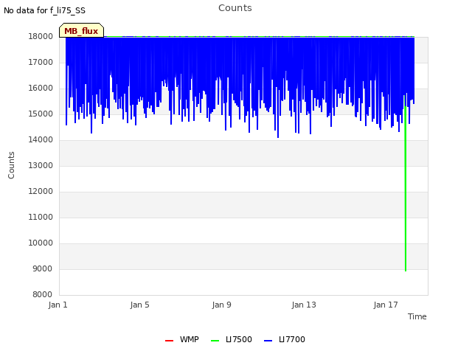Click the vertical Counts y-axis label
This screenshot has height=354, width=472.
pyautogui.click(x=11, y=165)
